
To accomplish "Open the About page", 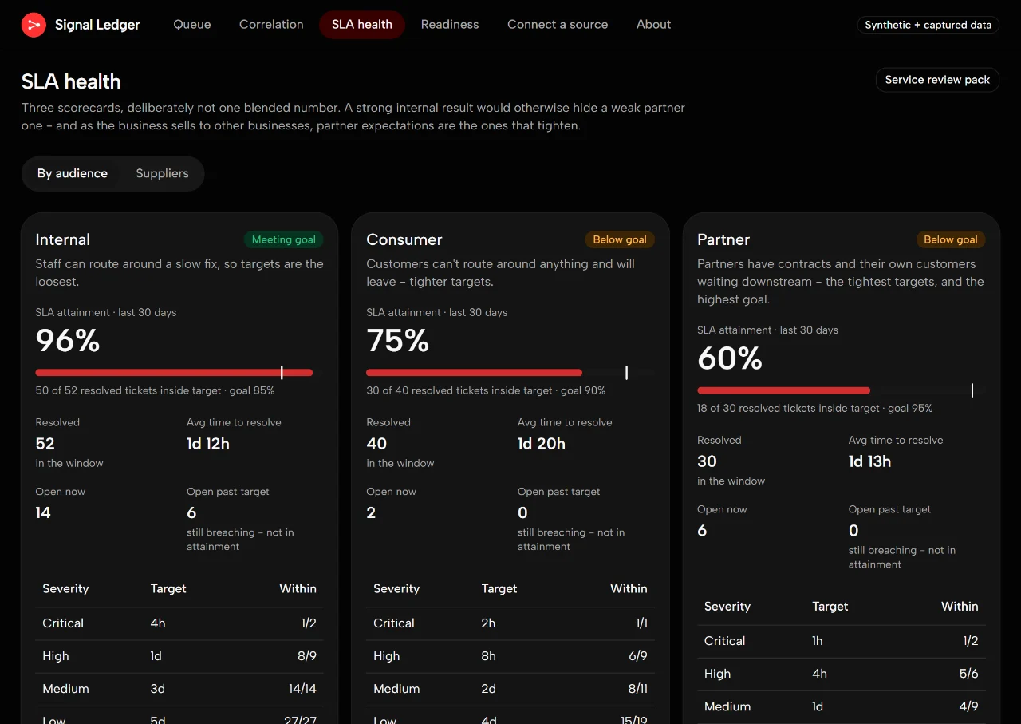I will [653, 25].
